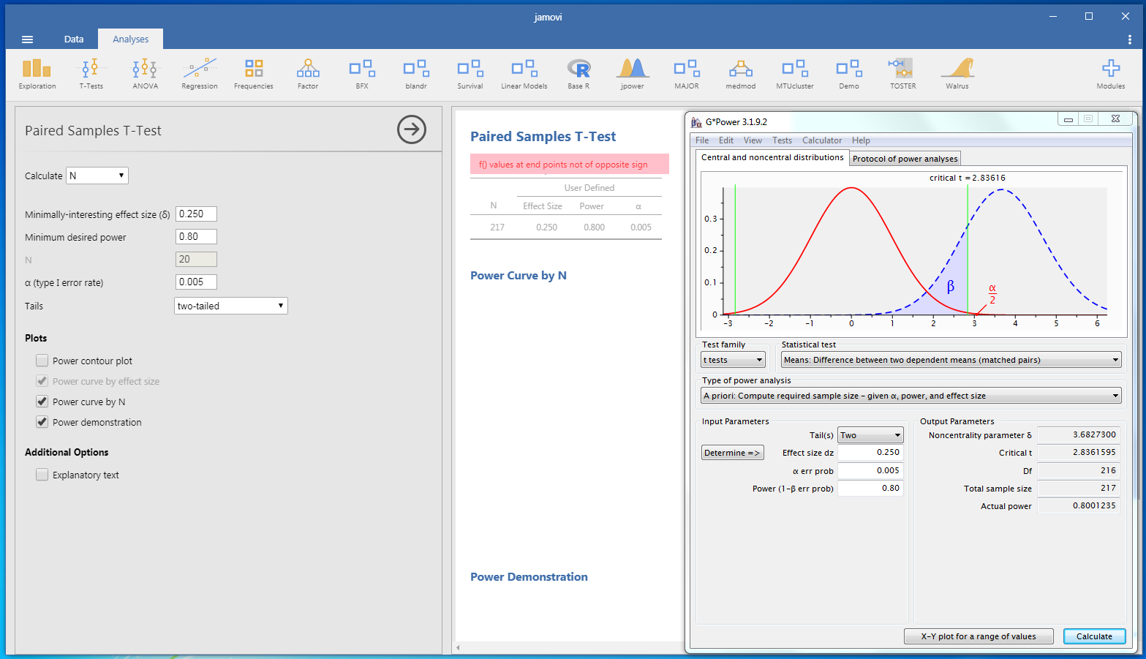Click the G*Power Calculate button
This screenshot has width=1146, height=659.
pyautogui.click(x=1094, y=636)
